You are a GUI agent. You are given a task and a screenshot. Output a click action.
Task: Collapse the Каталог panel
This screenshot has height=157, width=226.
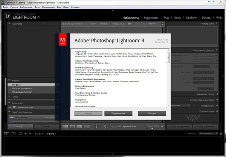9,80
